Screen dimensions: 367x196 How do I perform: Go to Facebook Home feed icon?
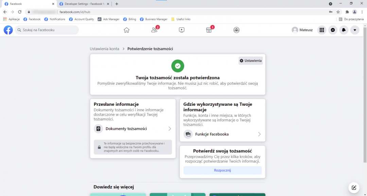pos(126,30)
